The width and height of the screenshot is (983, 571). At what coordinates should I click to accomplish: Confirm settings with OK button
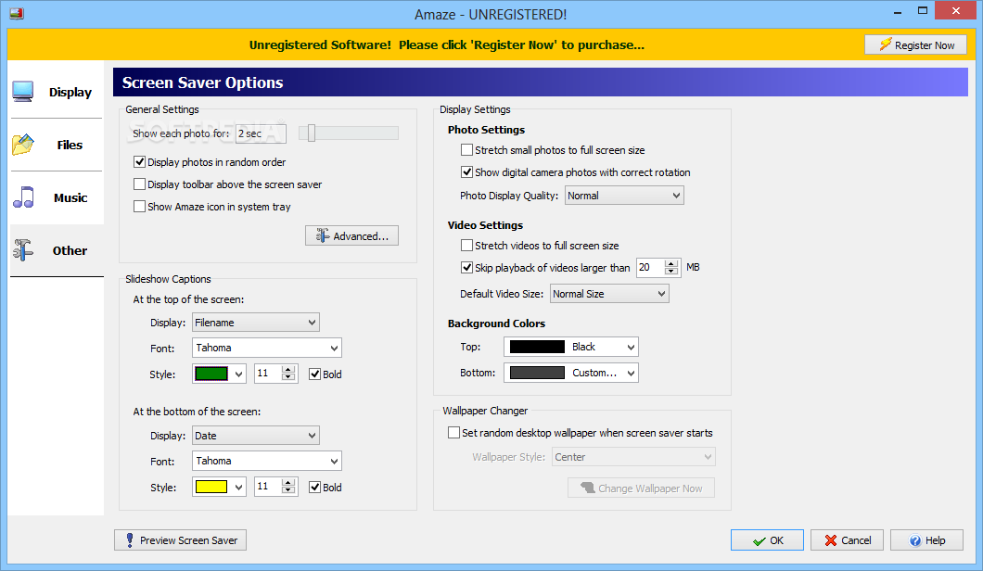point(767,540)
